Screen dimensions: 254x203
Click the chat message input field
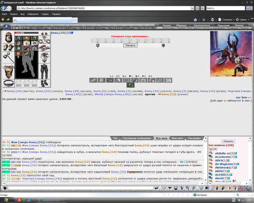(x=80, y=188)
